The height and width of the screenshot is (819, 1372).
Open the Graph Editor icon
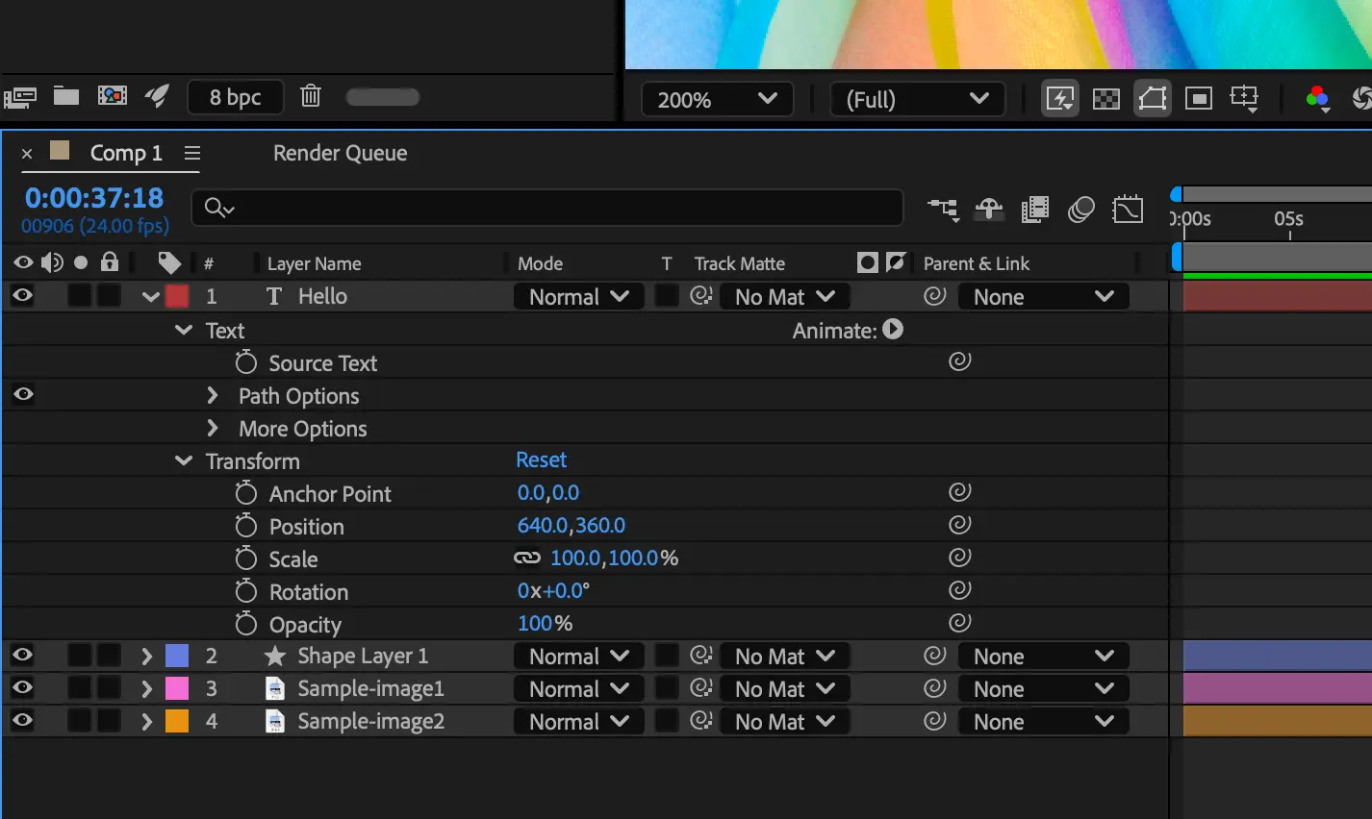[x=1127, y=210]
